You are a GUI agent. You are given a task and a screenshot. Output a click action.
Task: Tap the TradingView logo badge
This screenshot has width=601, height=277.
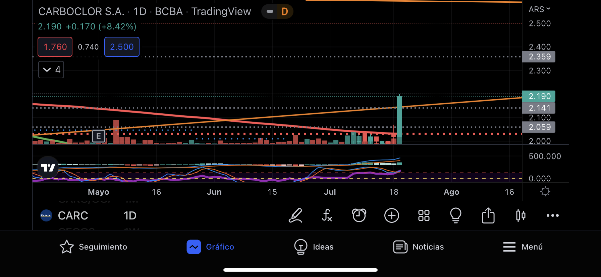tap(48, 167)
